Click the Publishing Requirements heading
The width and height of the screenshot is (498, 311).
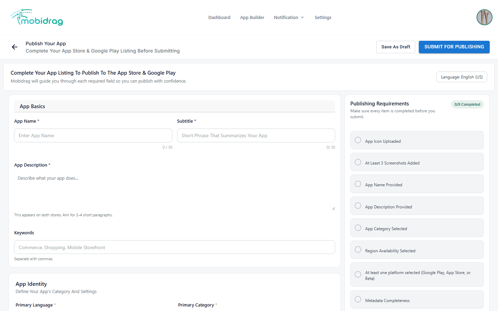tap(379, 103)
